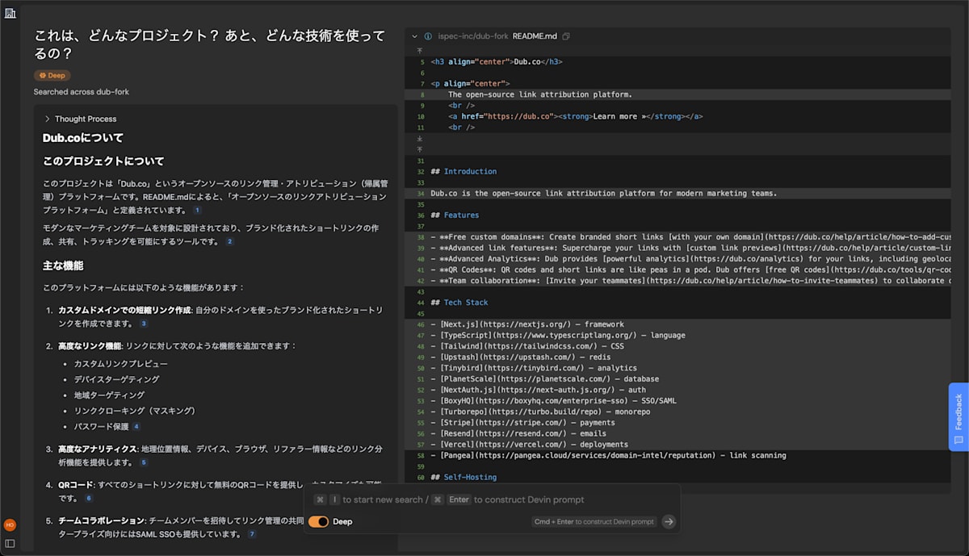Image resolution: width=969 pixels, height=556 pixels.
Task: Click Cmd + Enter to construct Devin prompt
Action: (594, 521)
